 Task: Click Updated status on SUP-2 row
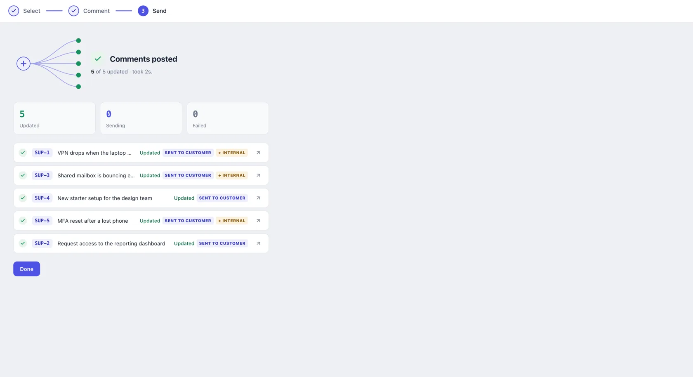click(184, 243)
